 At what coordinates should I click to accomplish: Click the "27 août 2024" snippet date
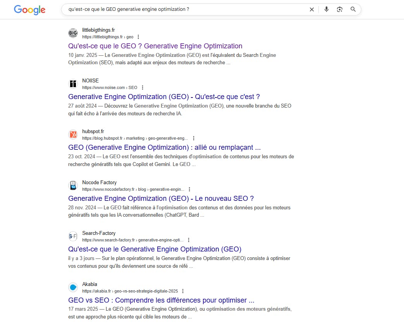(x=83, y=106)
